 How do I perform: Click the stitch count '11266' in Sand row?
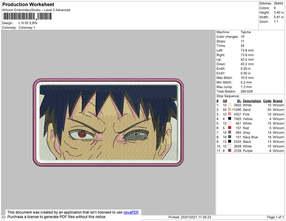[x=237, y=110]
